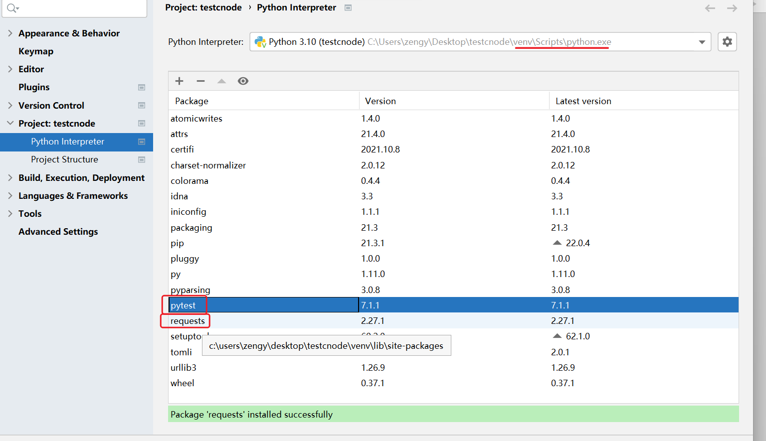Select the pyparsing package row

click(x=453, y=290)
